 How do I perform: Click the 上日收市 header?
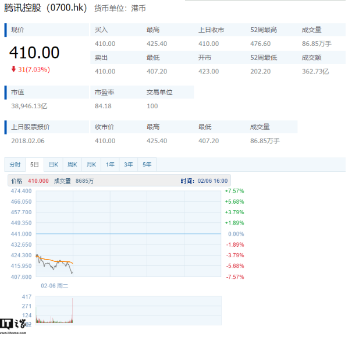click(x=211, y=30)
